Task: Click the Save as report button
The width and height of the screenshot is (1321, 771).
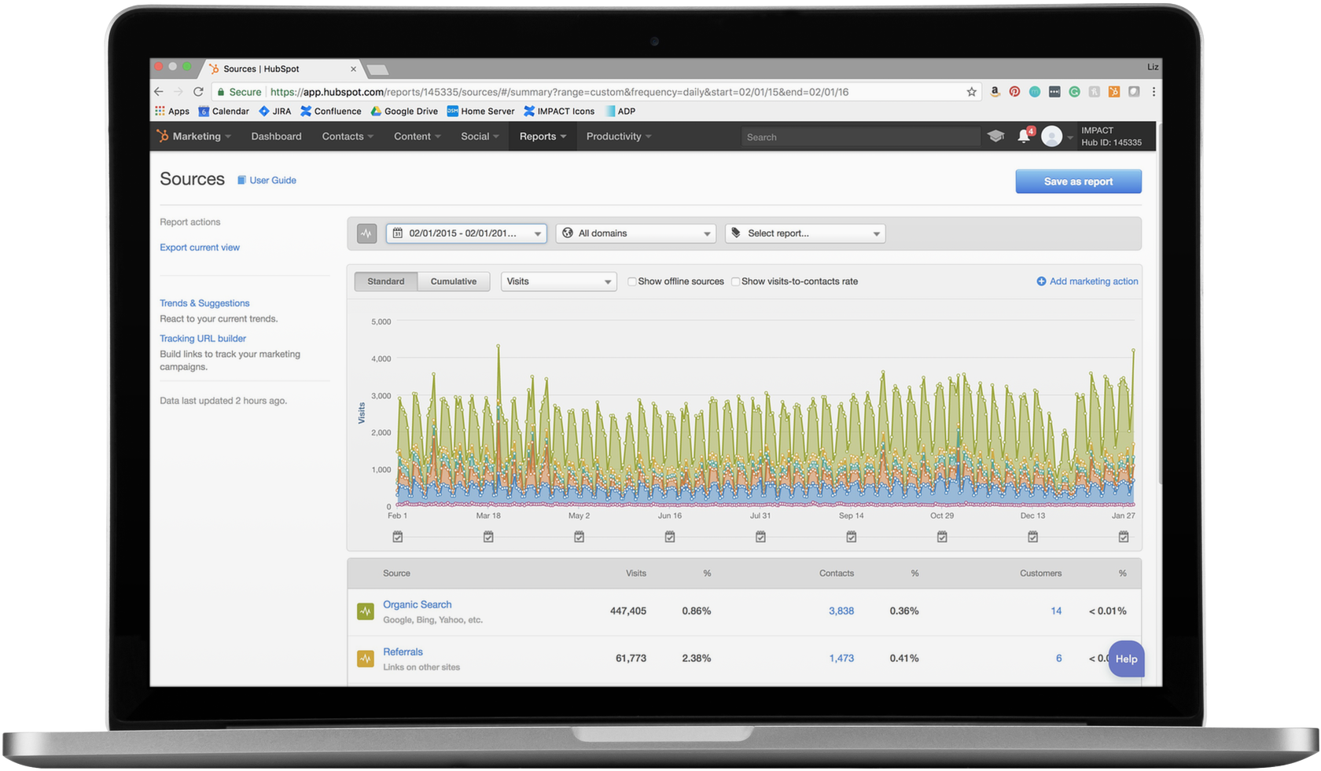Action: (1078, 182)
